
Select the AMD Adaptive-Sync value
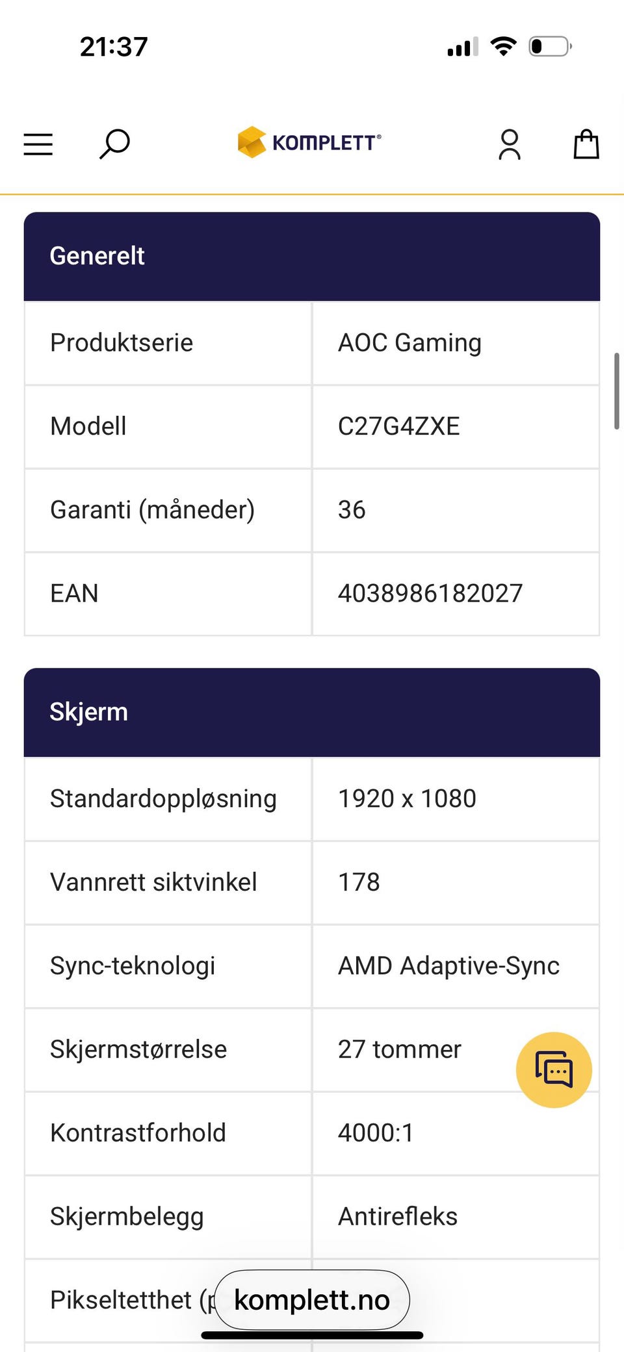point(448,966)
